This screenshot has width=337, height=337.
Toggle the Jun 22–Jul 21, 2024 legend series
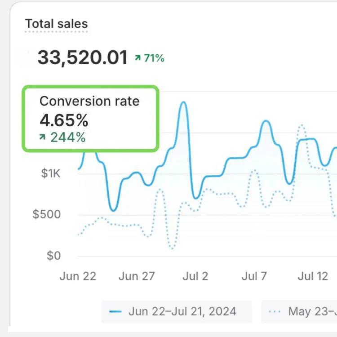coord(182,311)
